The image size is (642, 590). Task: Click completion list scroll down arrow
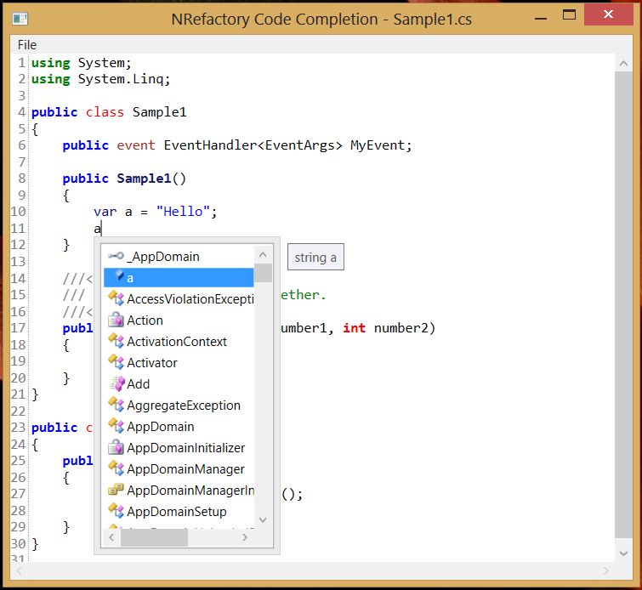tap(263, 519)
